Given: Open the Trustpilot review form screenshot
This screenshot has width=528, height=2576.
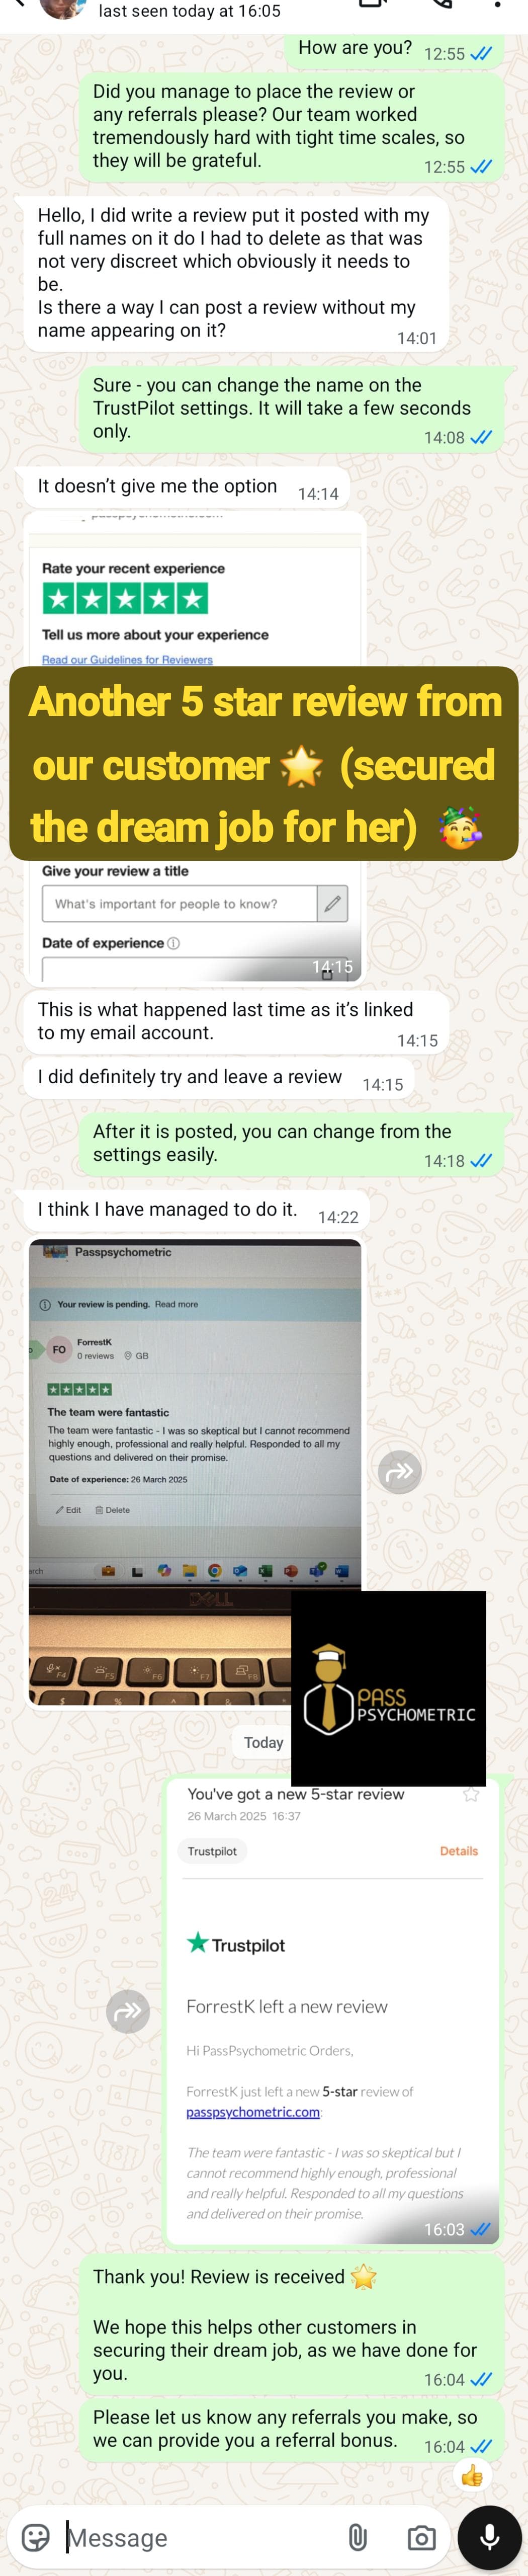Looking at the screenshot, I should tap(195, 746).
